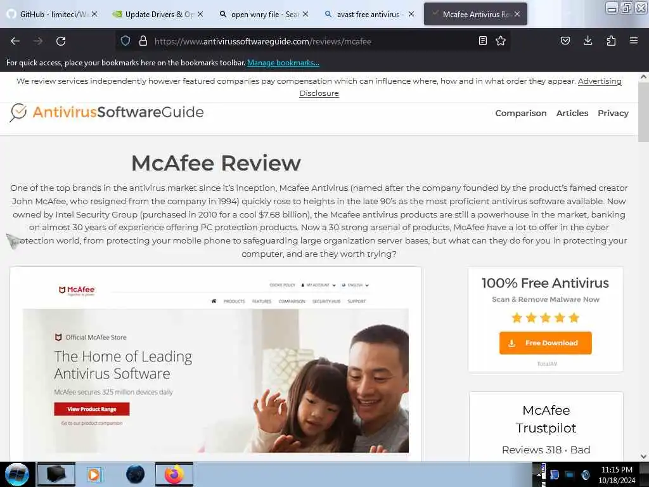The height and width of the screenshot is (487, 649).
Task: Click the AntivirusSoftwareGuide logo
Action: [106, 112]
